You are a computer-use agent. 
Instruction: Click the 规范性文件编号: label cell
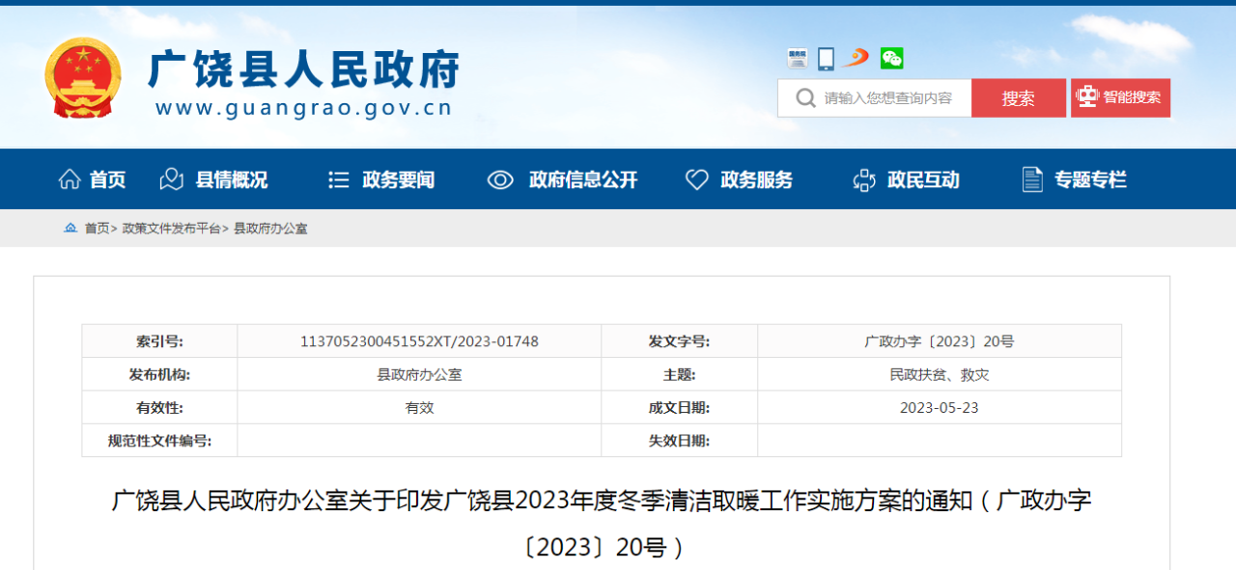[x=159, y=440]
